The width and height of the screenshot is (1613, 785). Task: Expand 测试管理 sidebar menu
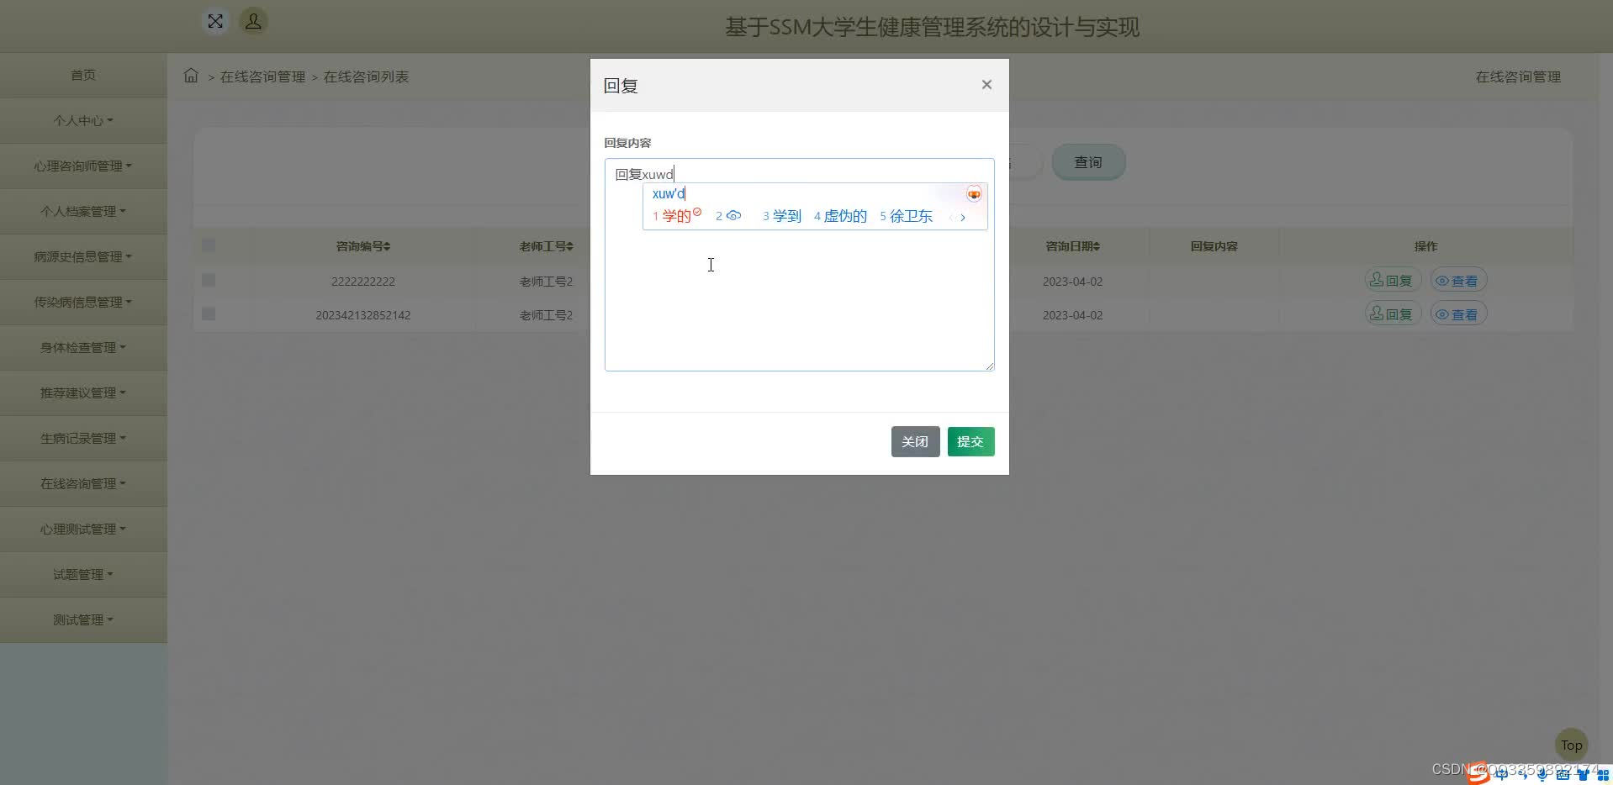point(83,620)
